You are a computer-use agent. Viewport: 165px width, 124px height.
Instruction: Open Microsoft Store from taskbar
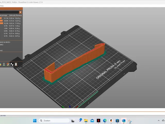117,121
